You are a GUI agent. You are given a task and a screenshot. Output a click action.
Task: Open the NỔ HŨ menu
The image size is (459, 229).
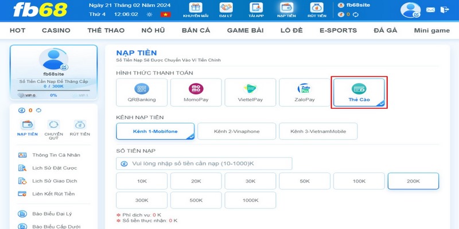click(x=153, y=30)
